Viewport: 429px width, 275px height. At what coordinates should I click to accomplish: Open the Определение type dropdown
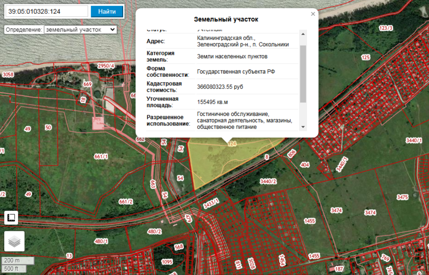point(80,29)
